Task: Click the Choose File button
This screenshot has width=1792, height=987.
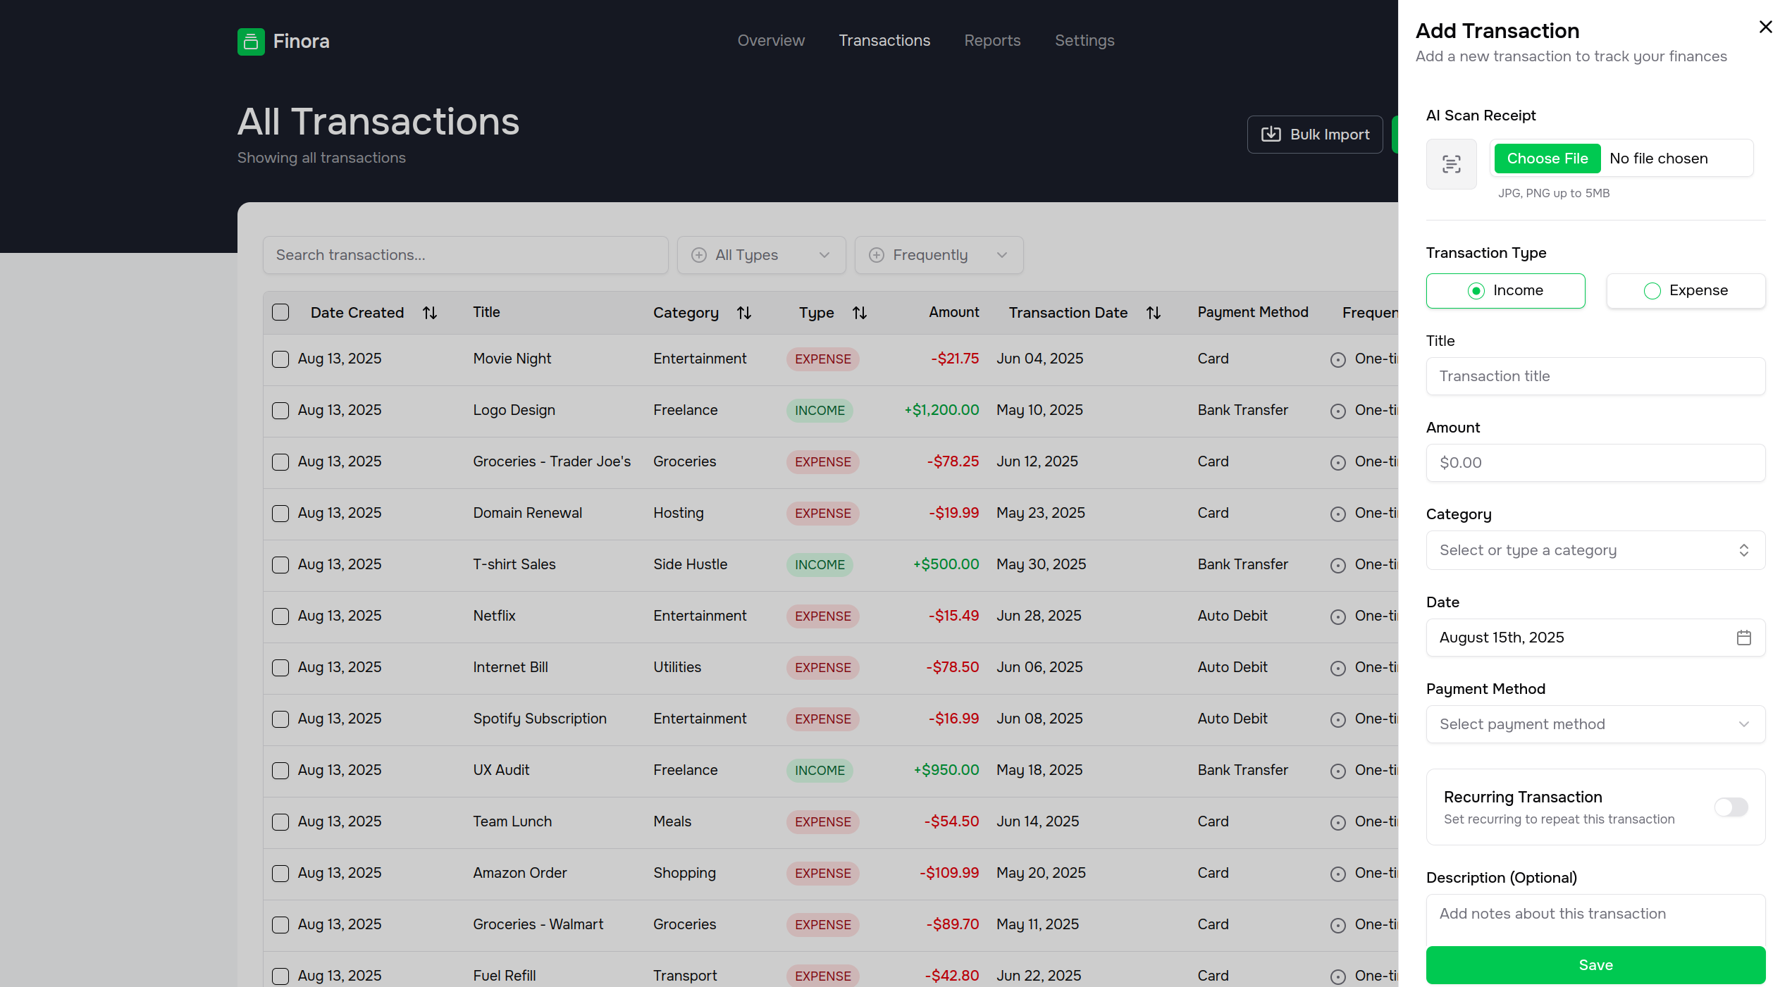Action: (x=1547, y=159)
